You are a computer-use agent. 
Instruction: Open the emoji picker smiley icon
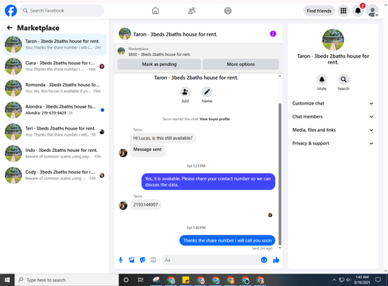pyautogui.click(x=264, y=260)
